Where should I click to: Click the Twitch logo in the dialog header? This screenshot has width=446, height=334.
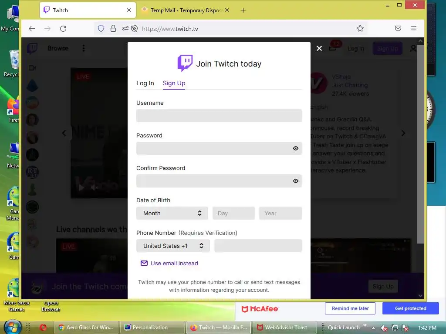click(x=185, y=63)
